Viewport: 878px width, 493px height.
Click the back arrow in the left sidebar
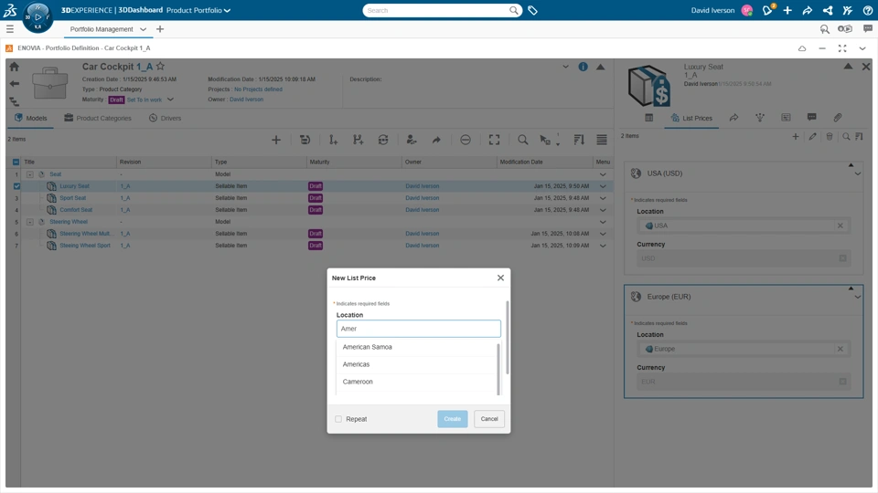[14, 83]
